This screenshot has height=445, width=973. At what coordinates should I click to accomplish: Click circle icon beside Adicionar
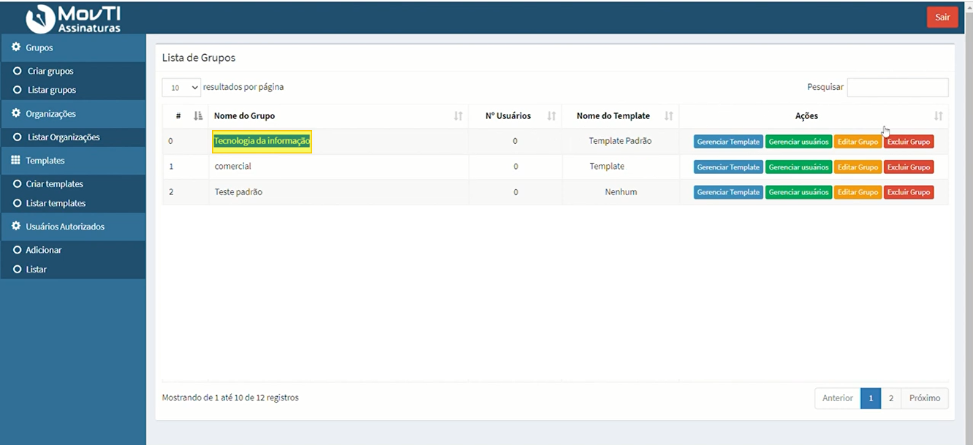[17, 250]
